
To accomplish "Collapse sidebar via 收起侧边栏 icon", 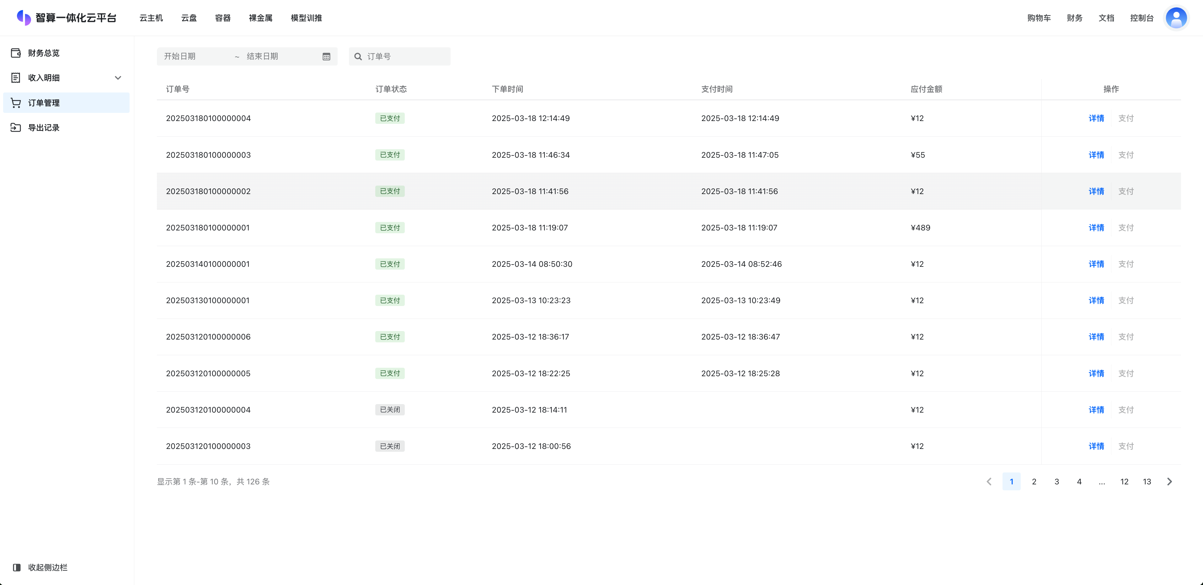I will tap(17, 567).
